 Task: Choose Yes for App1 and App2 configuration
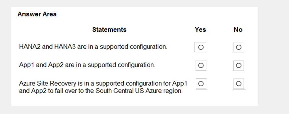click(201, 65)
